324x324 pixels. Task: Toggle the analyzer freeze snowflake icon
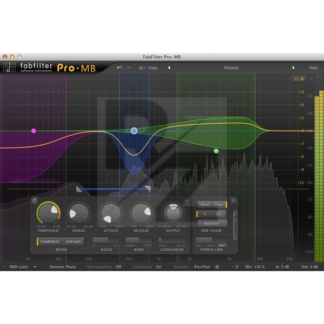(217, 267)
